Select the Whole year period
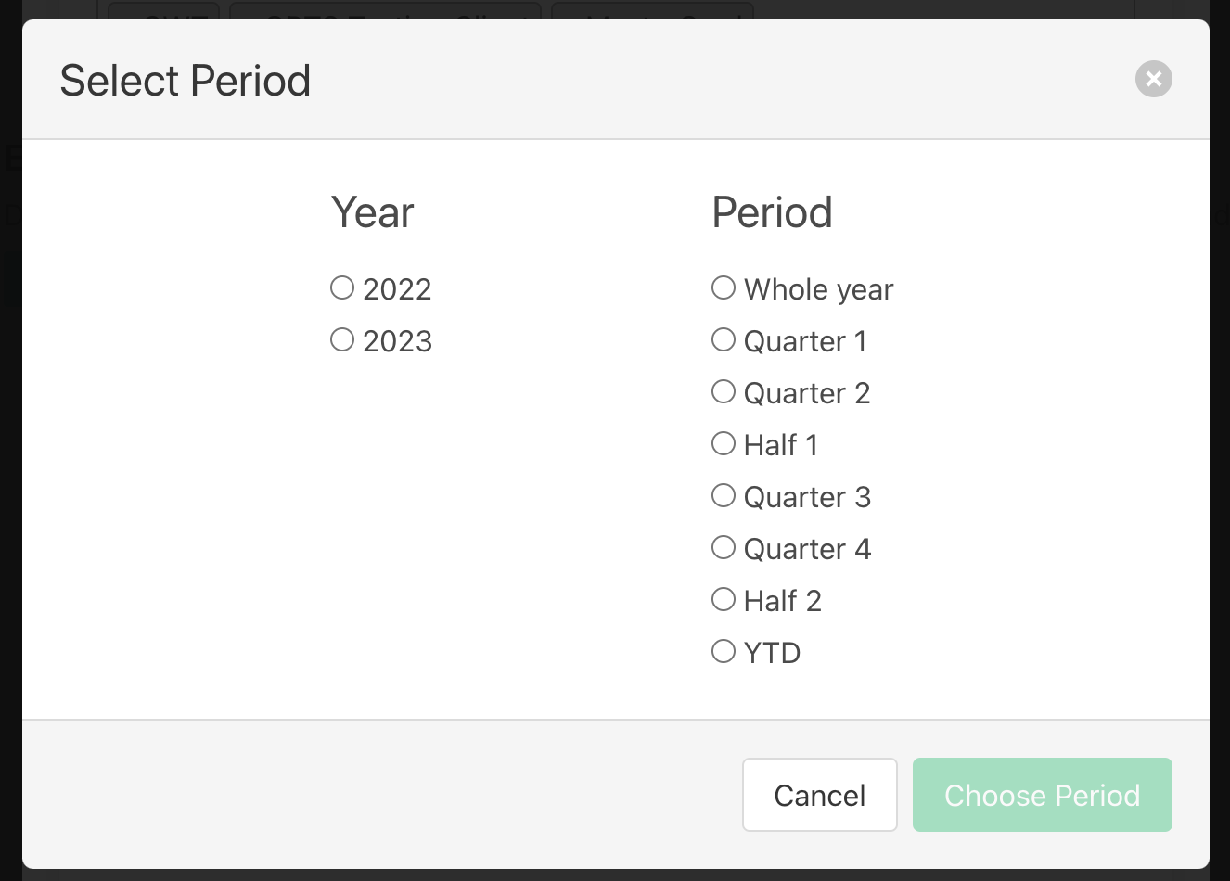The height and width of the screenshot is (881, 1230). coord(724,288)
